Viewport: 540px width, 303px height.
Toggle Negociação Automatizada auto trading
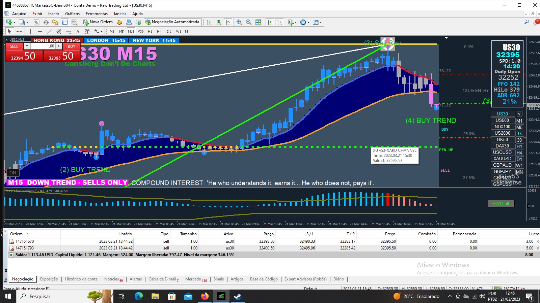pyautogui.click(x=172, y=22)
